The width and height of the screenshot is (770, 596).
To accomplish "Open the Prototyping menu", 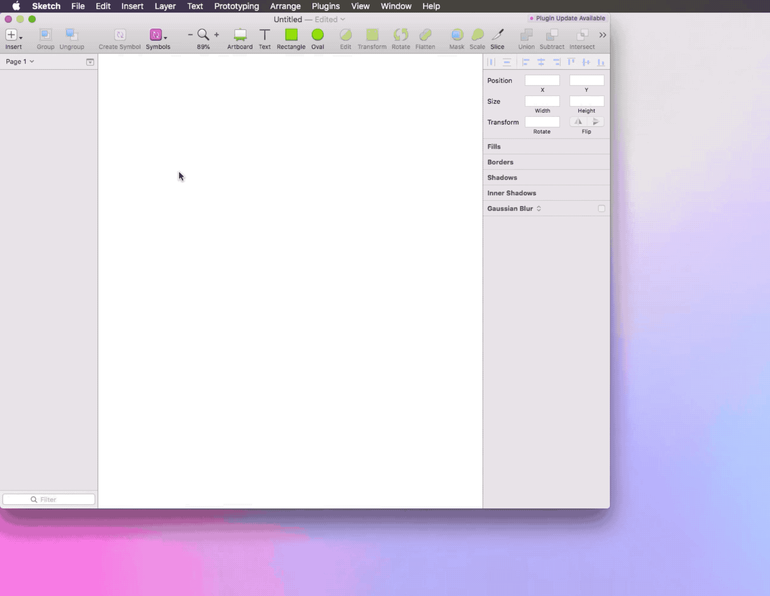I will click(236, 6).
